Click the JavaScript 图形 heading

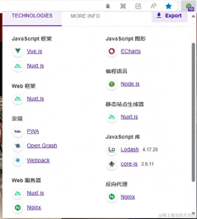[x=126, y=39]
